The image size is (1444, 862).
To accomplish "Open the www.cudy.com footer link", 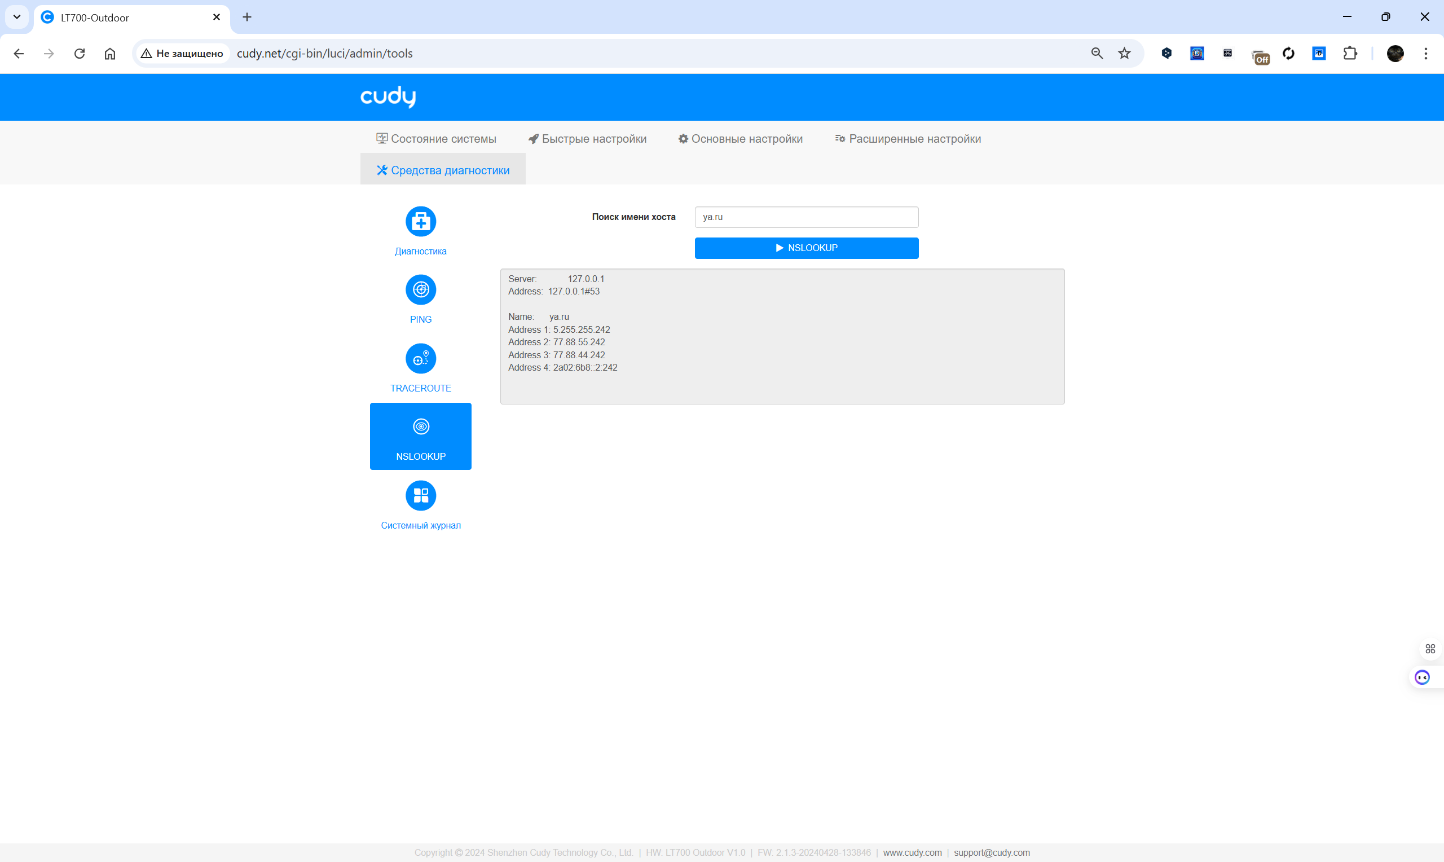I will pyautogui.click(x=912, y=852).
